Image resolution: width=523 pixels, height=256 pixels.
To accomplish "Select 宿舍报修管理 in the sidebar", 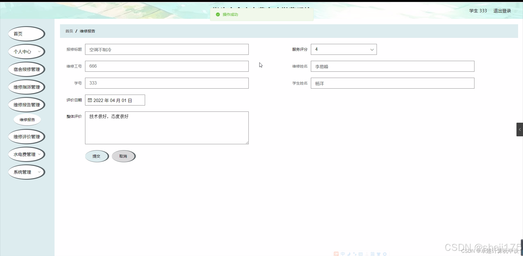I will [26, 69].
